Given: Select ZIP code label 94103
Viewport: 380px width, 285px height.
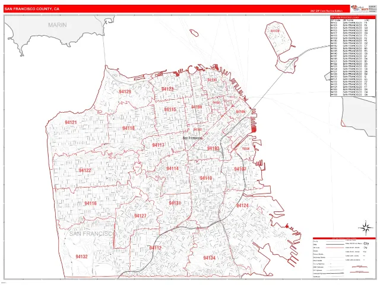Looking at the screenshot, I should point(213,148).
